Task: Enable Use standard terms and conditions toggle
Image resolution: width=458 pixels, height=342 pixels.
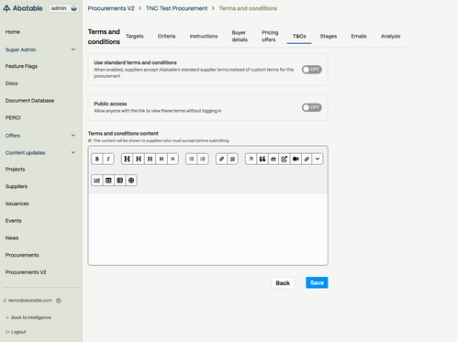Action: click(312, 70)
